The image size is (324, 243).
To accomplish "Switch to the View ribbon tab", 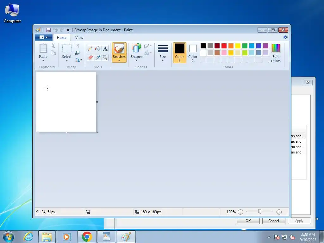I will (79, 38).
